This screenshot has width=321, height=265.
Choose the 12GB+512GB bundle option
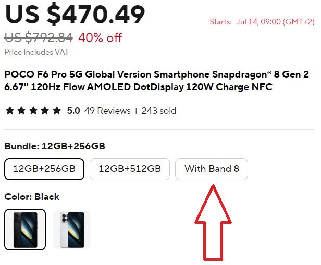point(130,169)
